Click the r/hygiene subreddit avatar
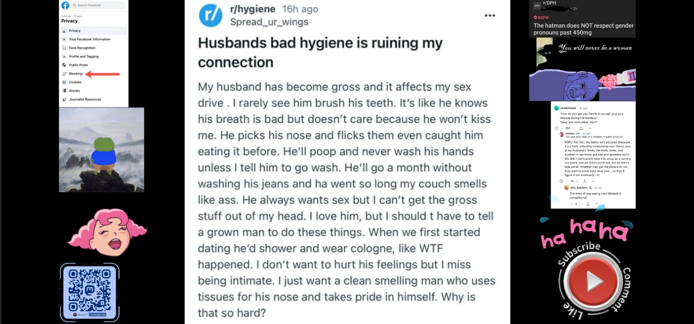This screenshot has width=694, height=324. pyautogui.click(x=211, y=15)
